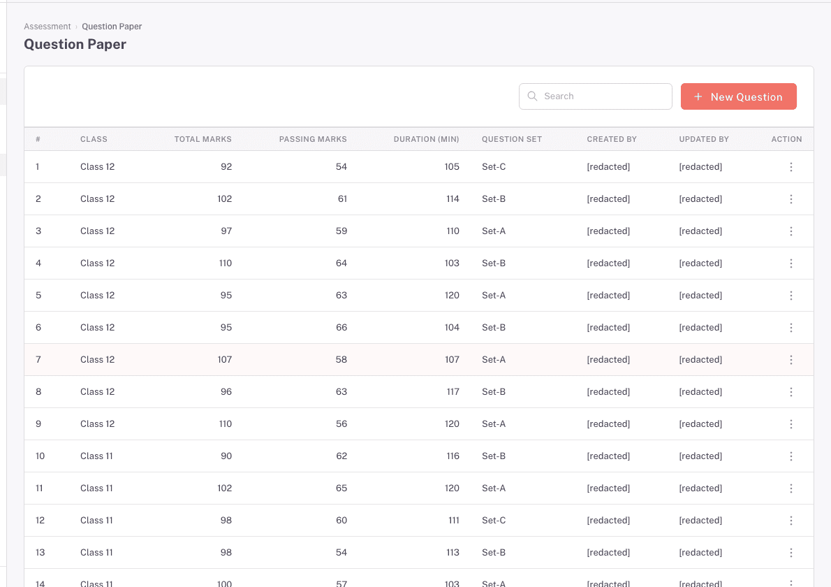Open action menu for row 12
This screenshot has width=831, height=587.
pyautogui.click(x=790, y=521)
